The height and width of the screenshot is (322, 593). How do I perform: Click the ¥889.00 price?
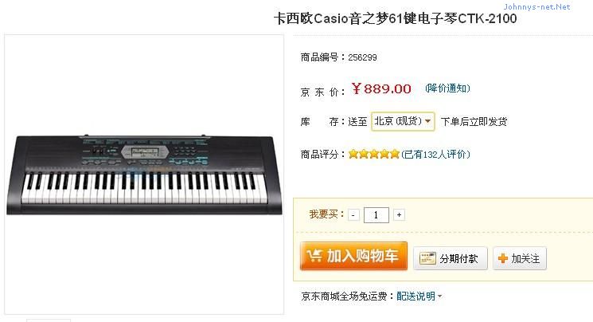click(x=381, y=88)
